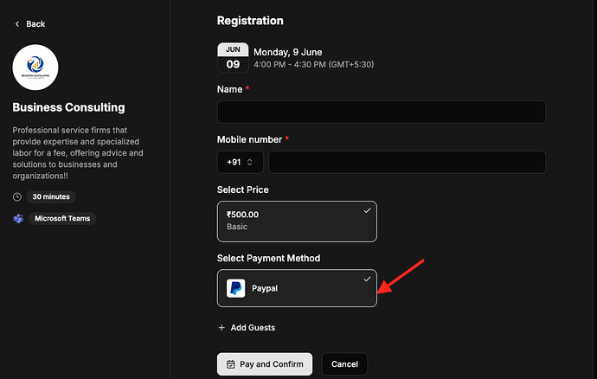Click the Pay and Confirm button
The height and width of the screenshot is (379, 597).
265,364
